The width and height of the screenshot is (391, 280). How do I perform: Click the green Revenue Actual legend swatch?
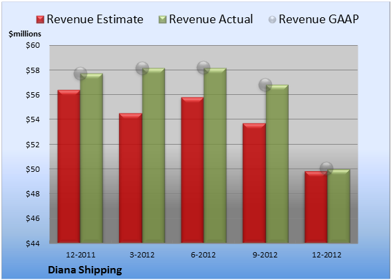point(162,20)
